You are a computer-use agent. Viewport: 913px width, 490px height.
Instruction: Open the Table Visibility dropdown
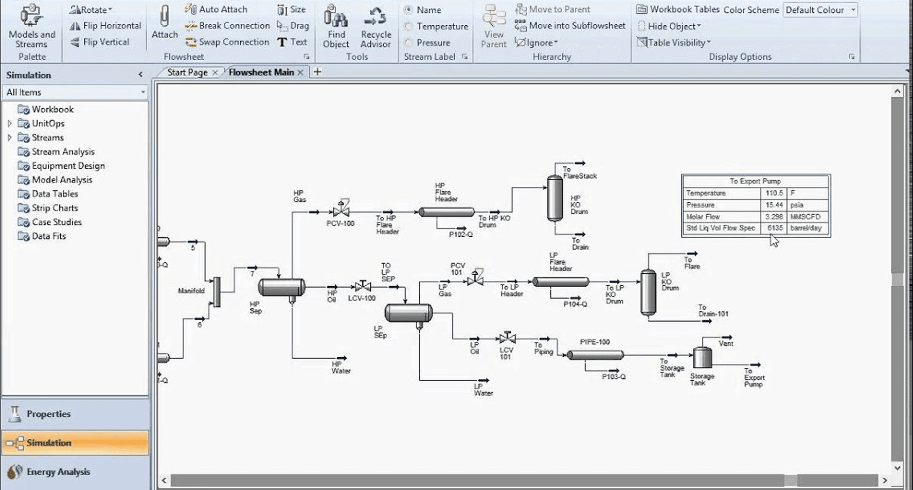click(x=673, y=42)
